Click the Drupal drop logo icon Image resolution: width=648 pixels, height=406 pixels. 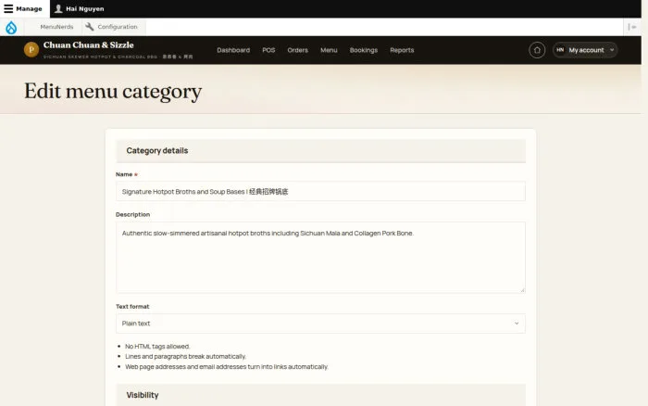11,27
